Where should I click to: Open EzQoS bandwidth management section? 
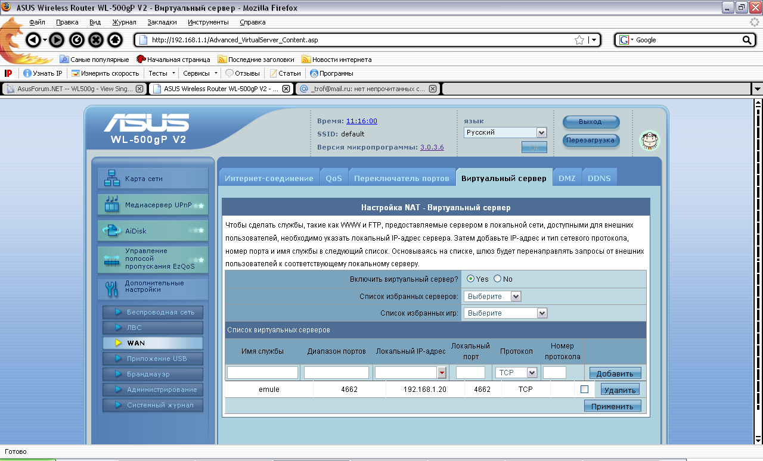point(153,260)
